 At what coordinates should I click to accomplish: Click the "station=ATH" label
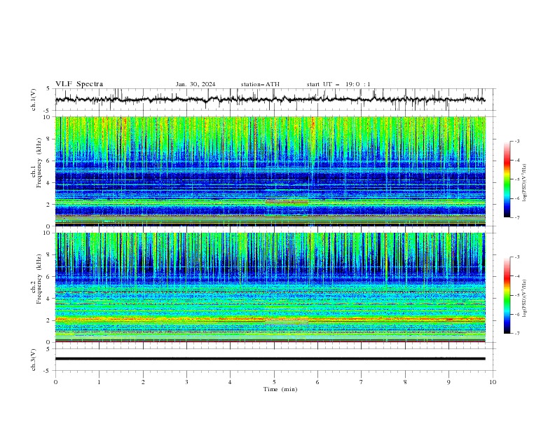[260, 84]
